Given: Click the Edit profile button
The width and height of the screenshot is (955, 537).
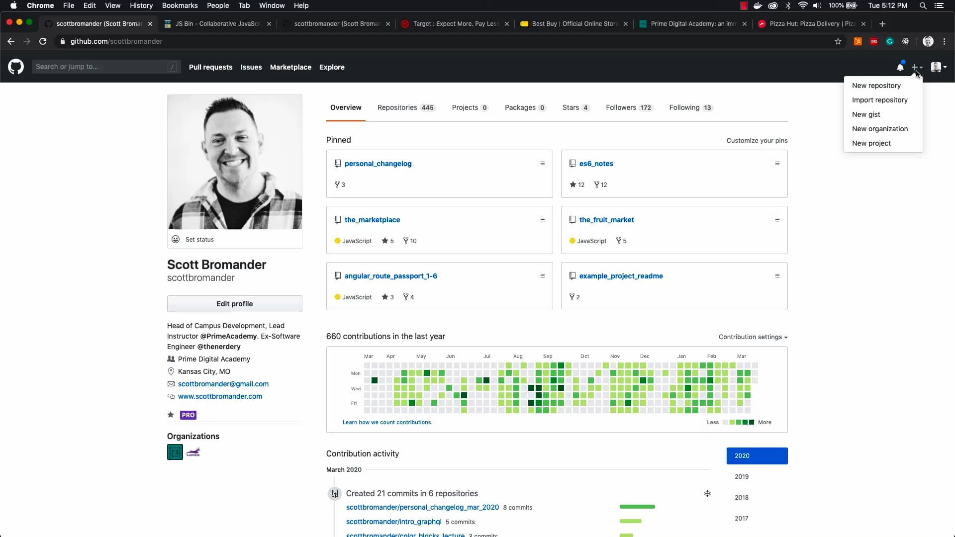Looking at the screenshot, I should click(234, 304).
